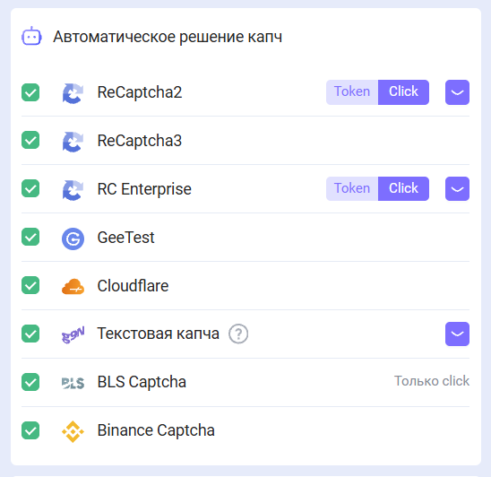Uncheck the ReCaptcha2 checkbox
The image size is (491, 477).
[30, 92]
